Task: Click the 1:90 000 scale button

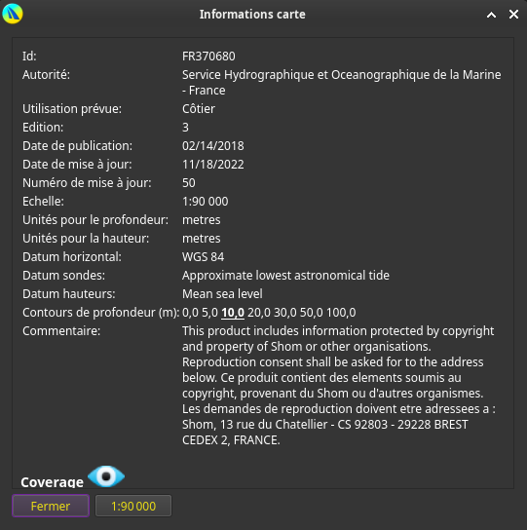Action: tap(133, 506)
